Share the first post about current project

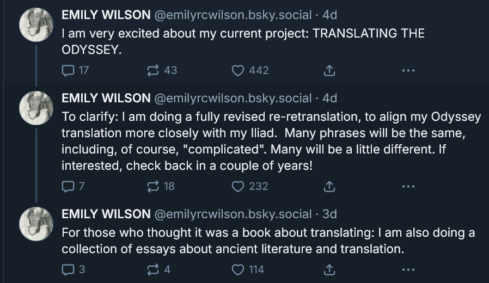pos(329,70)
